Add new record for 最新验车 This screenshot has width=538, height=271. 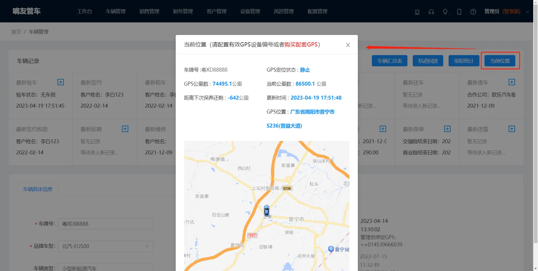click(61, 82)
